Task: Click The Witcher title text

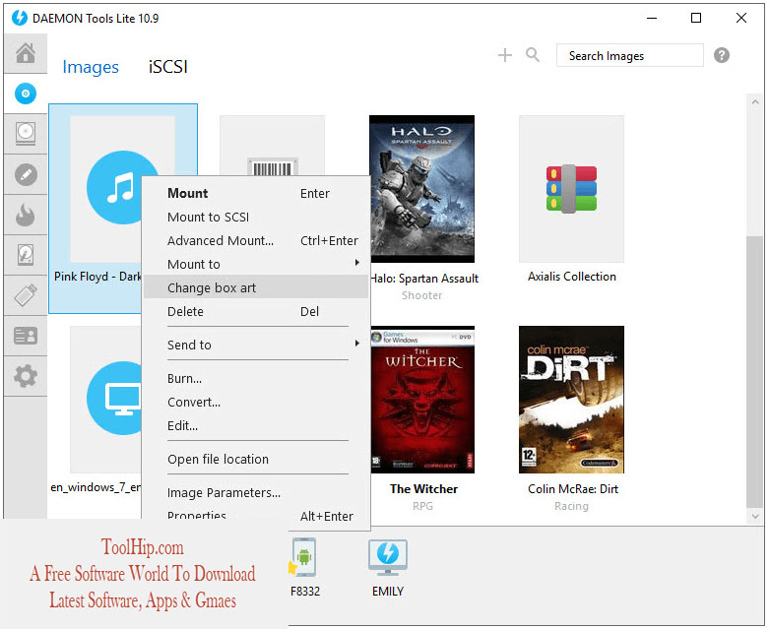Action: click(423, 489)
